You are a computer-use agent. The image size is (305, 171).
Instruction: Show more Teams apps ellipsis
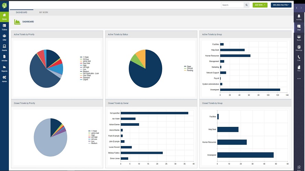coord(299,79)
